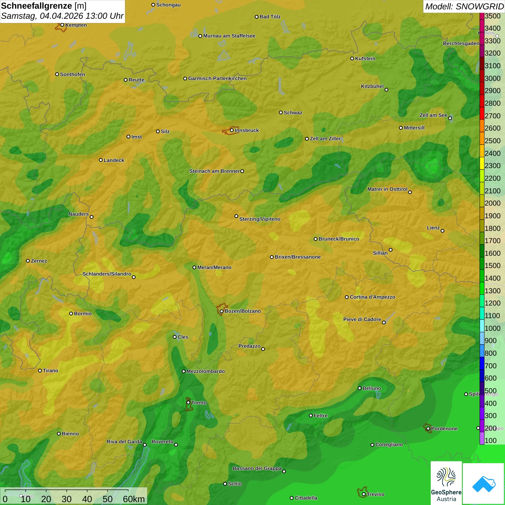Click the Predazzo location dot
505x505 pixels.
pyautogui.click(x=263, y=349)
